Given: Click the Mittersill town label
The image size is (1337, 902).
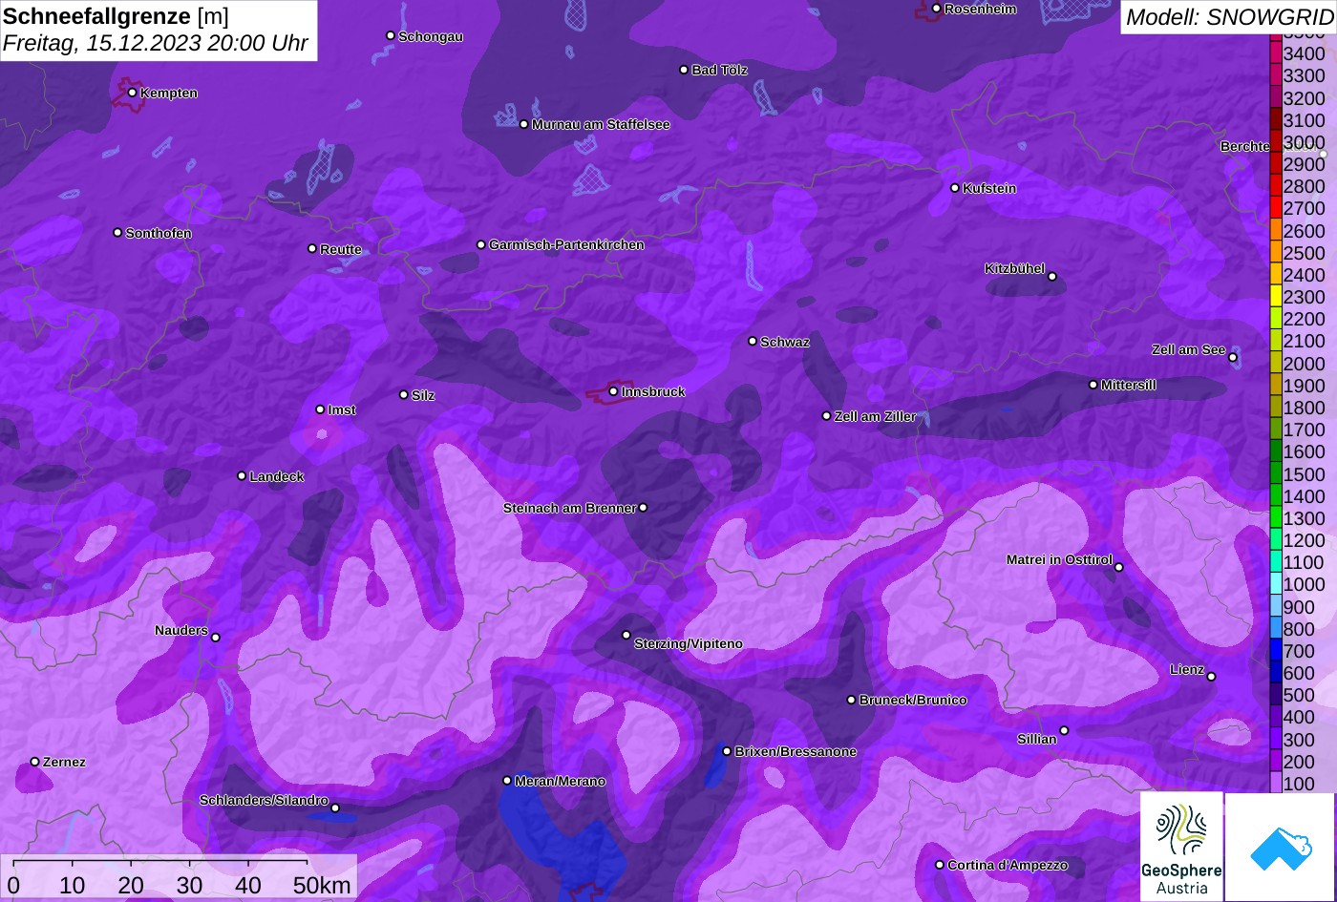Looking at the screenshot, I should (1129, 385).
